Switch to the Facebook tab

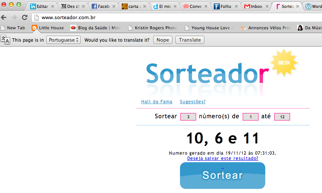tap(103, 6)
